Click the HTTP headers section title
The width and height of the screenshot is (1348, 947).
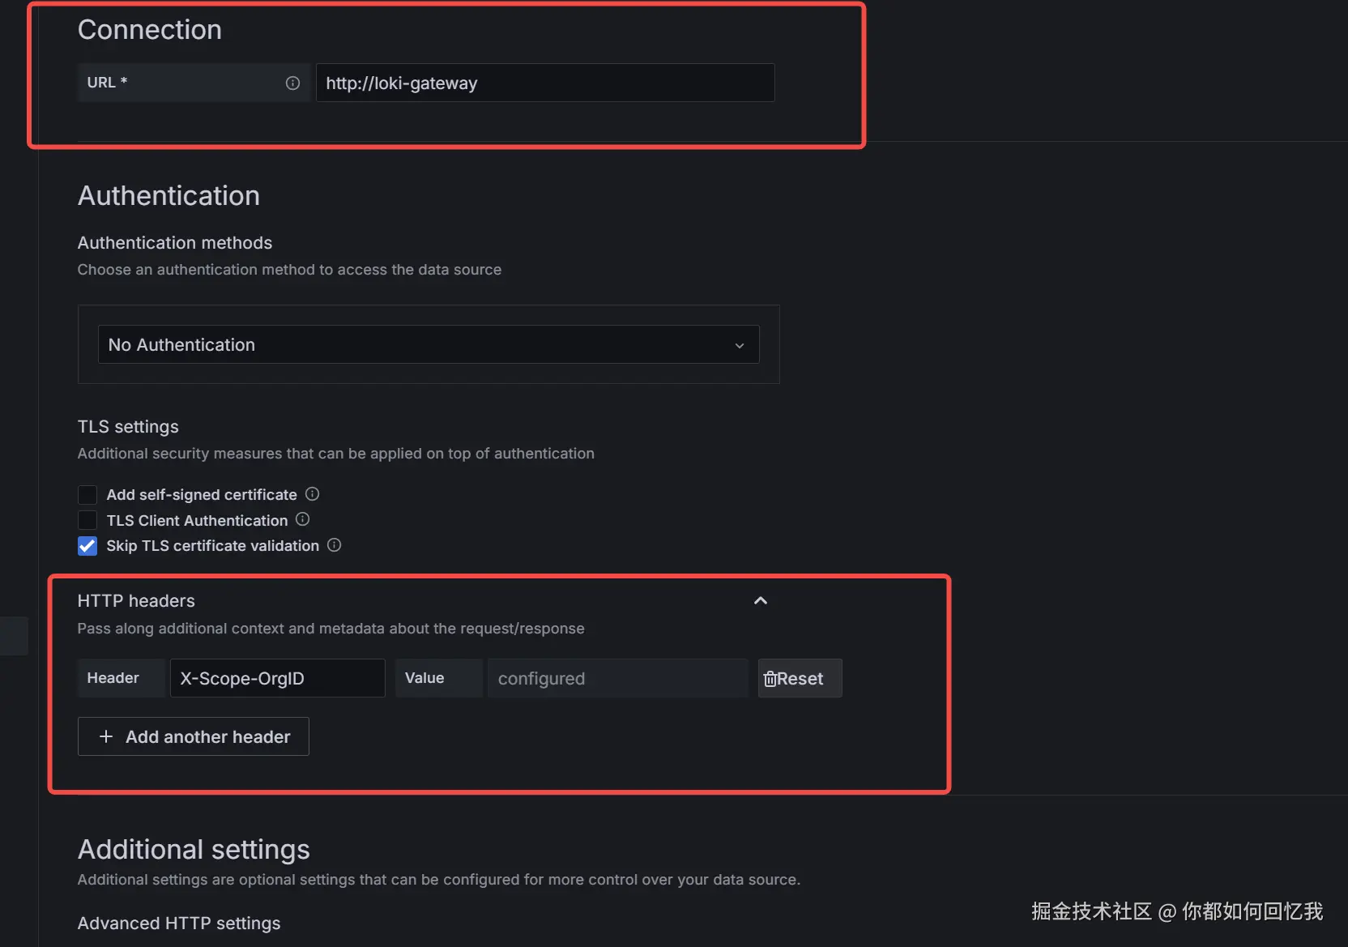tap(136, 601)
